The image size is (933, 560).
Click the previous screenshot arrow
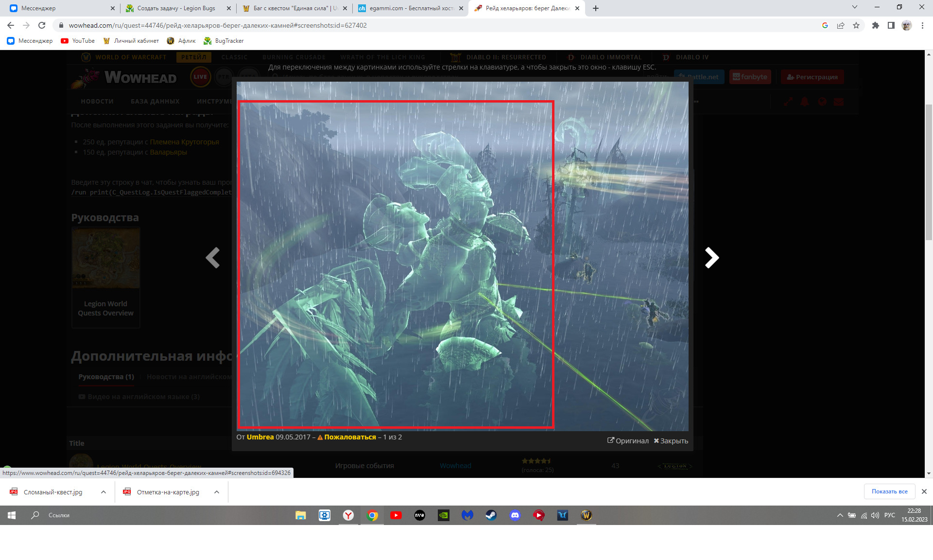[x=213, y=258]
